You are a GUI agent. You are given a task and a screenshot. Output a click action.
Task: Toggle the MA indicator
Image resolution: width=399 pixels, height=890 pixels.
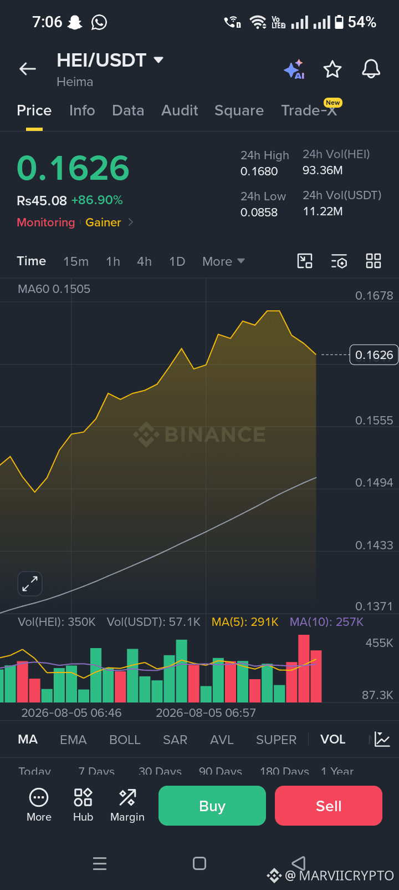click(28, 739)
